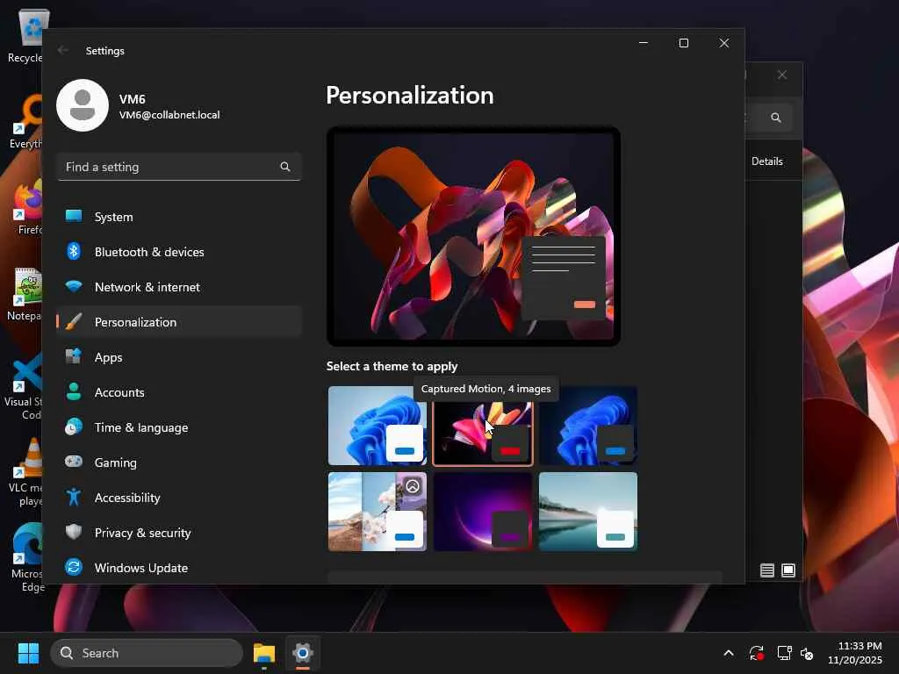899x674 pixels.
Task: Open the Windows Start menu
Action: 28,653
